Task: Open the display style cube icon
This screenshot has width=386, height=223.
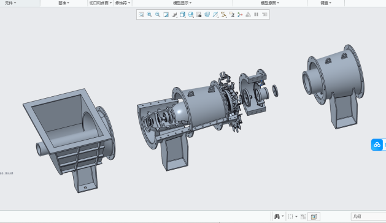Action: (x=182, y=15)
